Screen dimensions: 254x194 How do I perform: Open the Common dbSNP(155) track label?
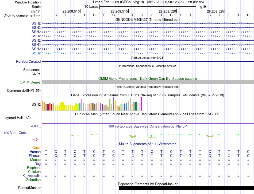click(x=24, y=90)
